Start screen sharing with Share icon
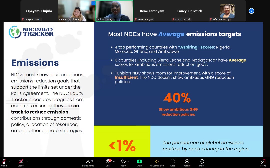 [139, 162]
